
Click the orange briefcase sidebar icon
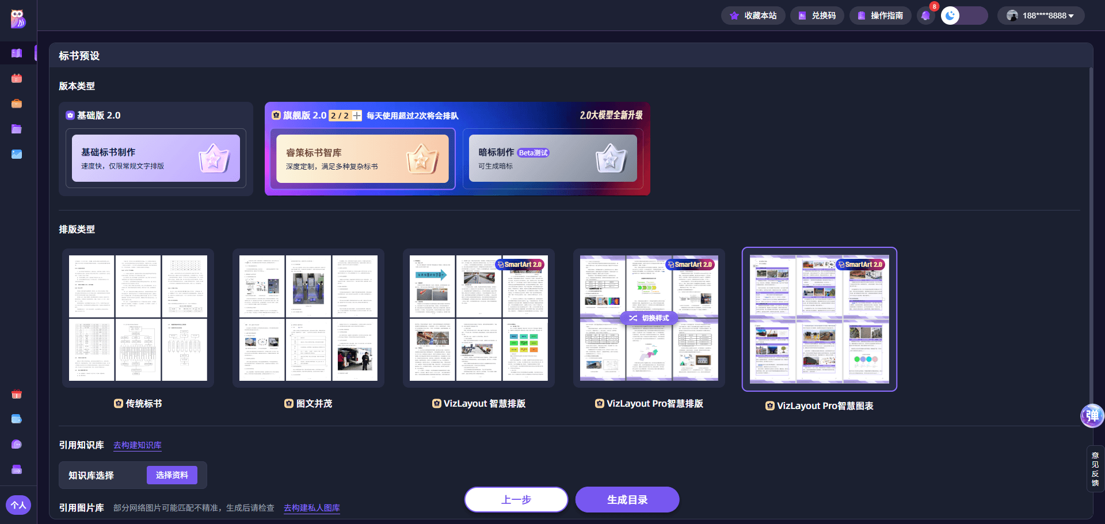[x=17, y=104]
